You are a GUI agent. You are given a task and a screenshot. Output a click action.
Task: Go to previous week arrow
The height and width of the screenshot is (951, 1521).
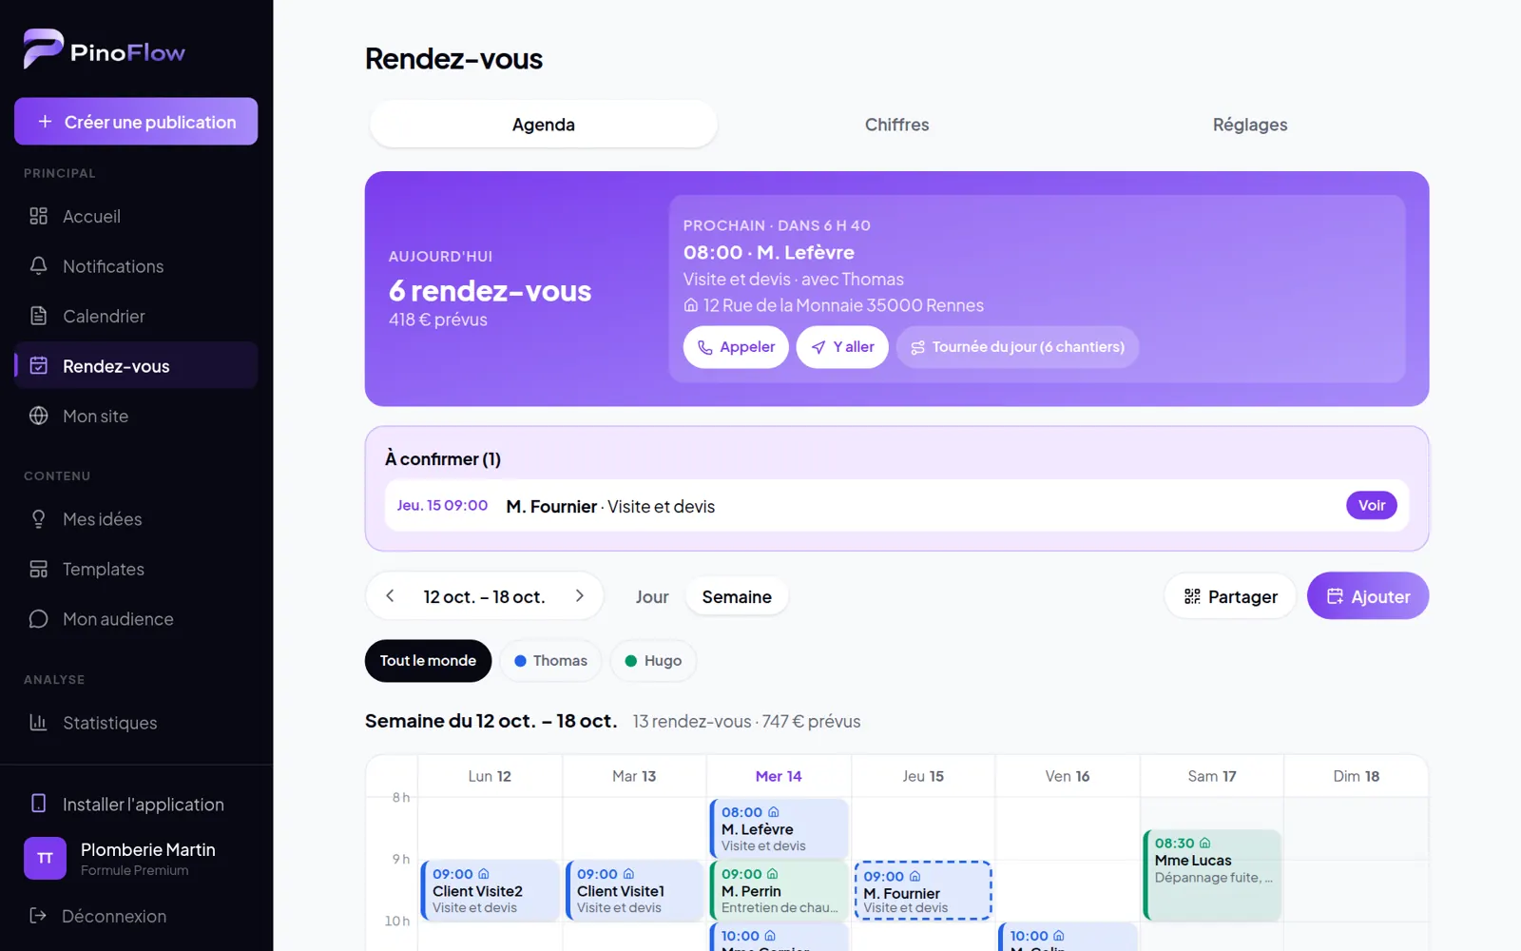390,596
